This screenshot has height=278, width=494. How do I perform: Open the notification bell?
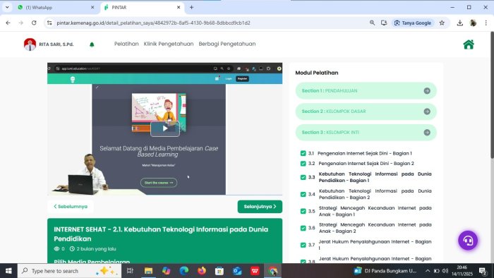92,44
